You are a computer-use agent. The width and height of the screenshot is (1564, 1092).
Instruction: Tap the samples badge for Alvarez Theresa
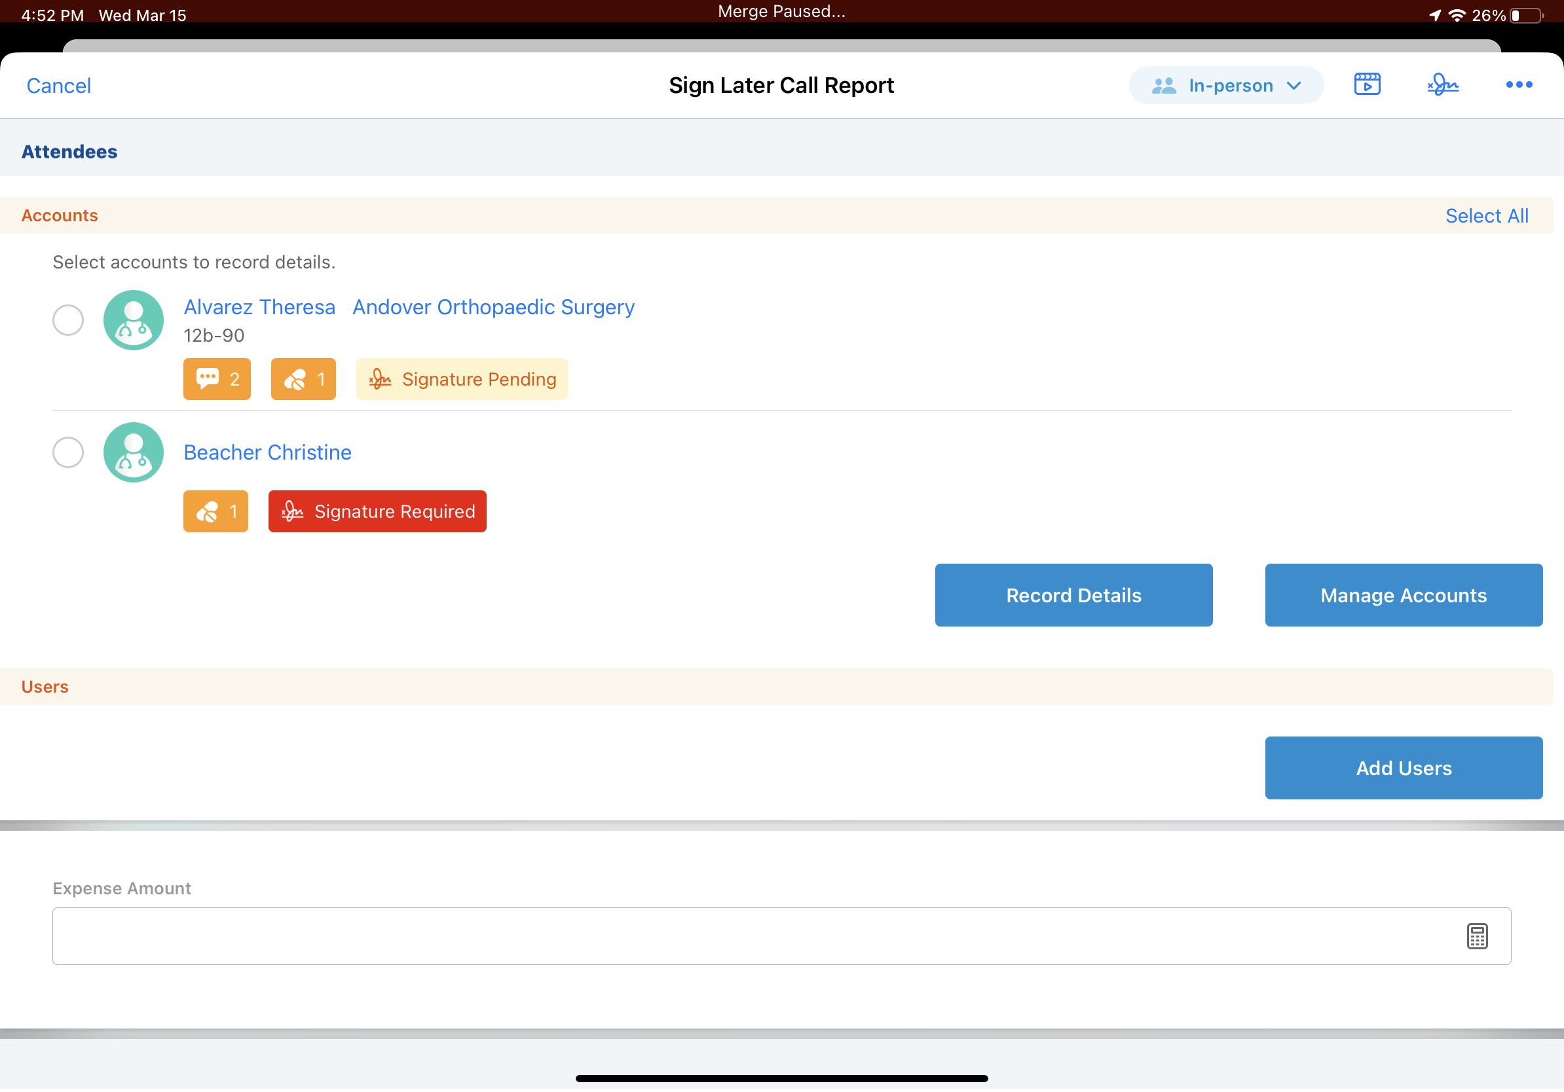[303, 378]
